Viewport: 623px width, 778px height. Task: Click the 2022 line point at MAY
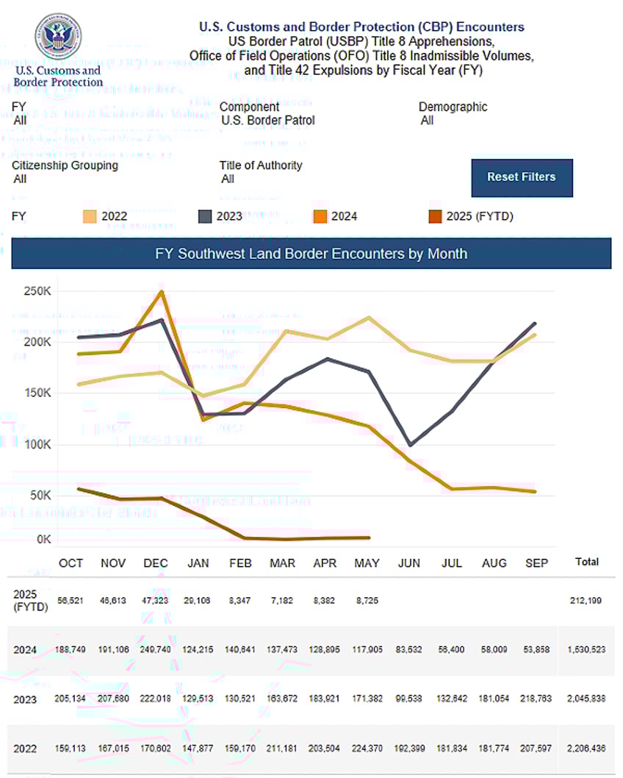(369, 318)
